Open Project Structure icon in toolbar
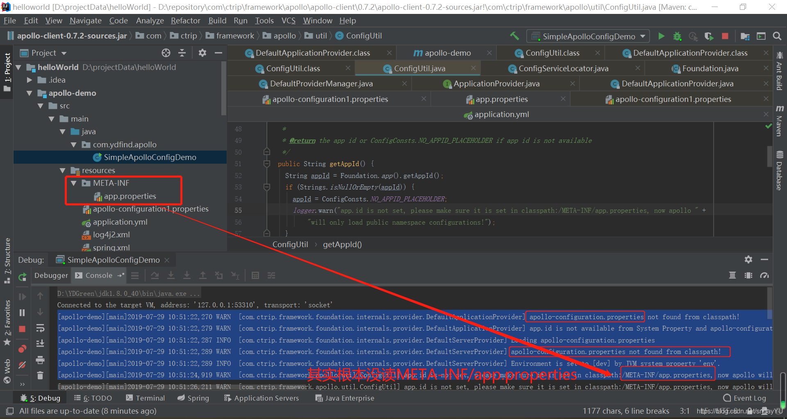This screenshot has height=419, width=787. [745, 36]
